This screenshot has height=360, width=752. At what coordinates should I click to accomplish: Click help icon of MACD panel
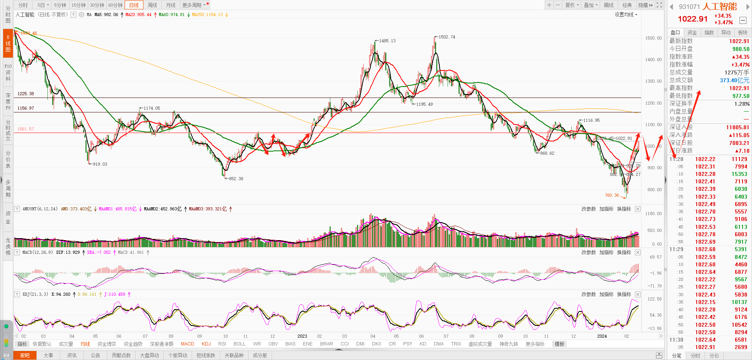17,252
